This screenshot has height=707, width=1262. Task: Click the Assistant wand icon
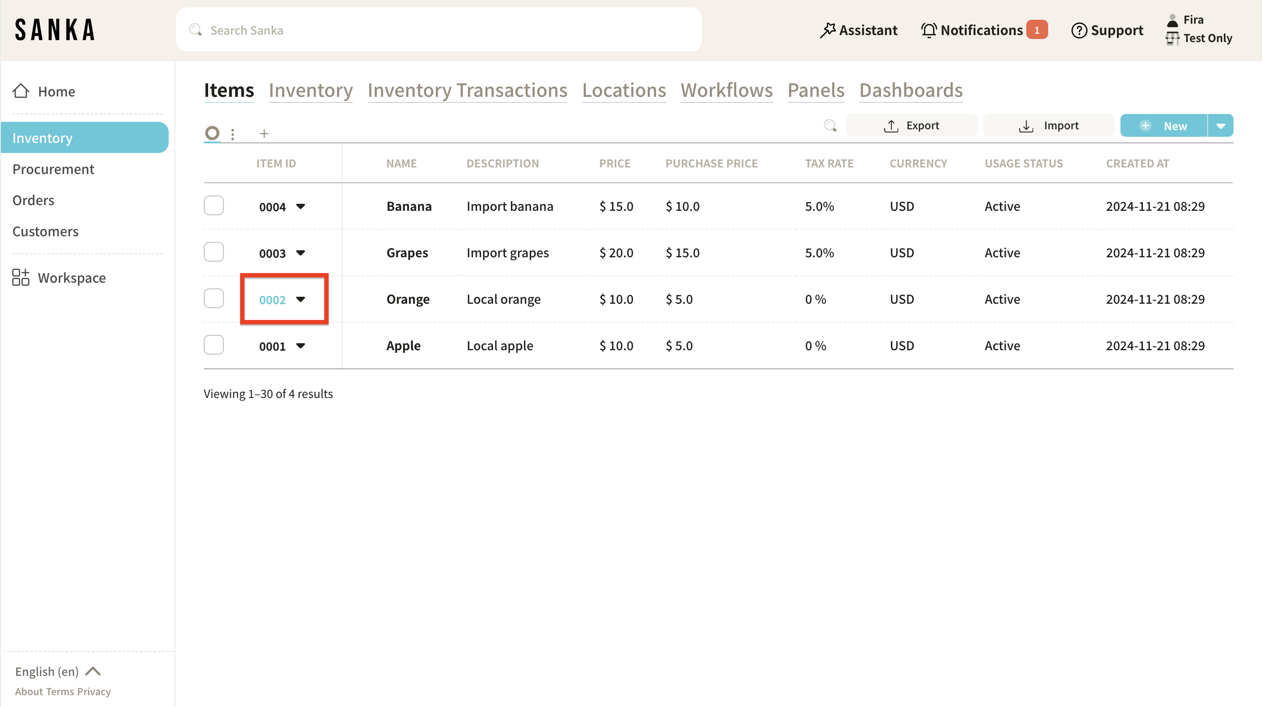827,30
